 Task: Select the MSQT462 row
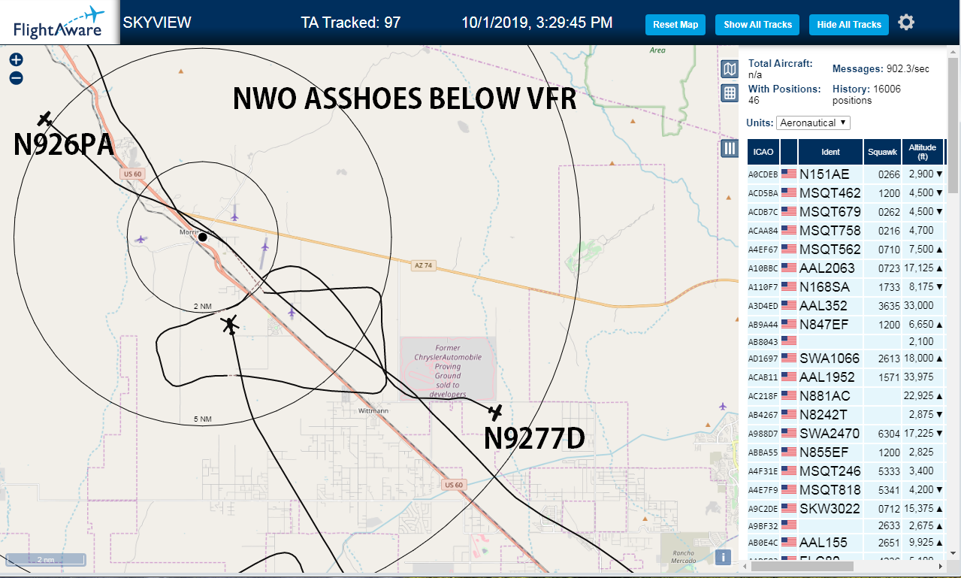tap(845, 192)
